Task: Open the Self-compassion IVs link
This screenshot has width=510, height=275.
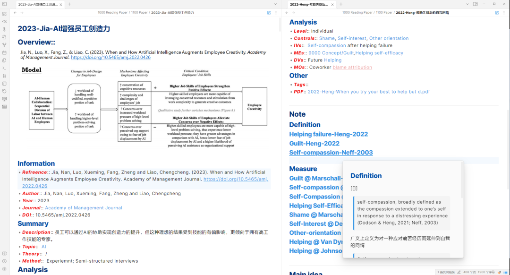Action: [x=327, y=45]
